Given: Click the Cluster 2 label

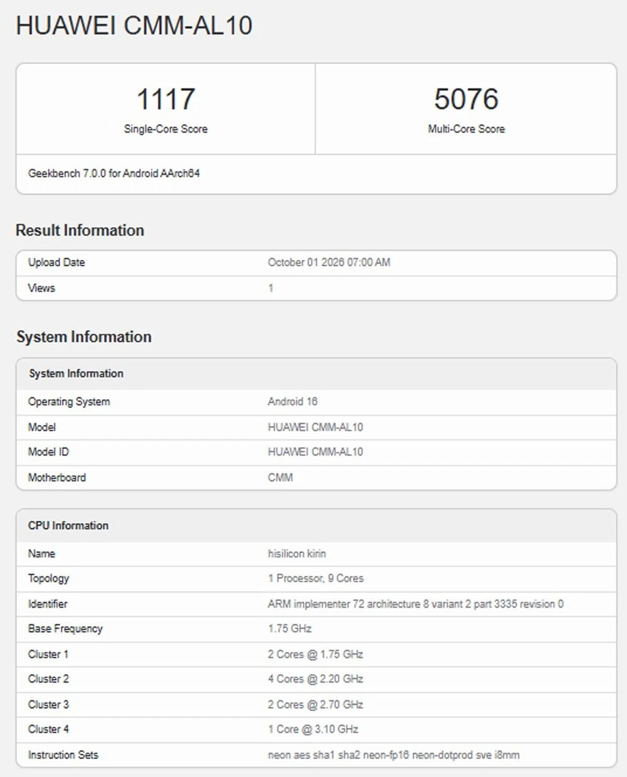Looking at the screenshot, I should coord(48,679).
